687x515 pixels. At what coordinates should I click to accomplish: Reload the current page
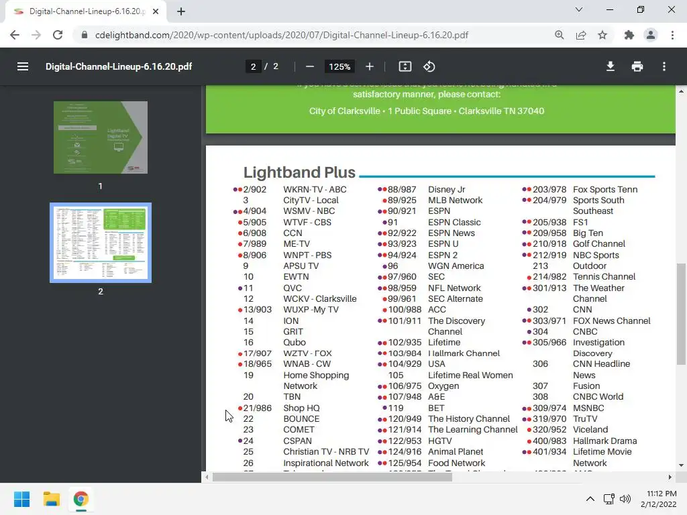click(58, 35)
